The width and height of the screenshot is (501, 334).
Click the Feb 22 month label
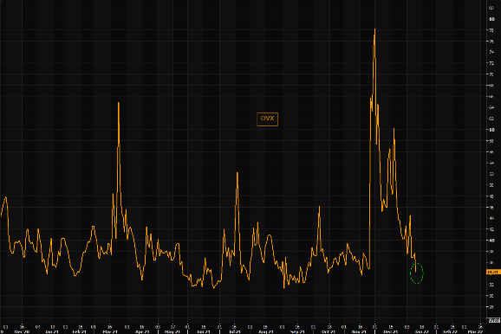[x=449, y=331]
